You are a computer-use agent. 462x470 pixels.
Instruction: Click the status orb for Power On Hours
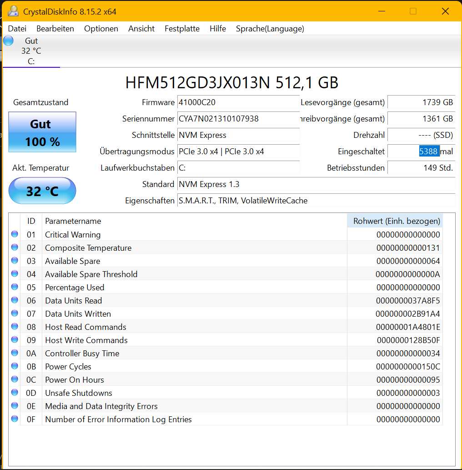15,379
